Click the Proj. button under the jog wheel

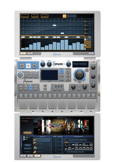(x=75, y=80)
